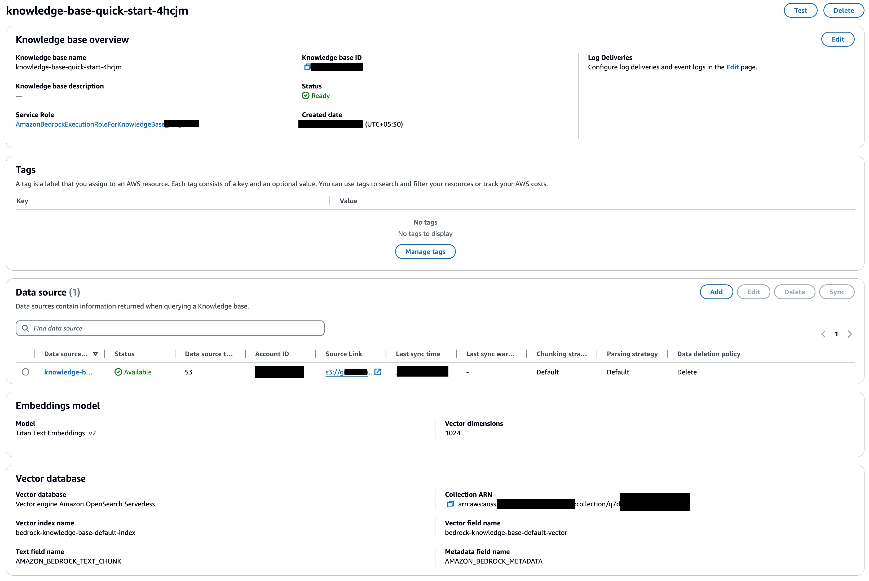
Task: Open the knowledge-b… data source link
Action: pyautogui.click(x=68, y=372)
